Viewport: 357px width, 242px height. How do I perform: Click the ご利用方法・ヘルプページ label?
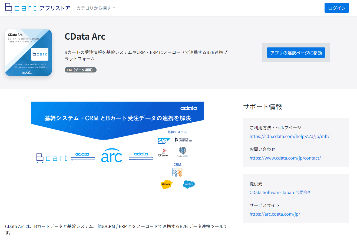pyautogui.click(x=275, y=128)
